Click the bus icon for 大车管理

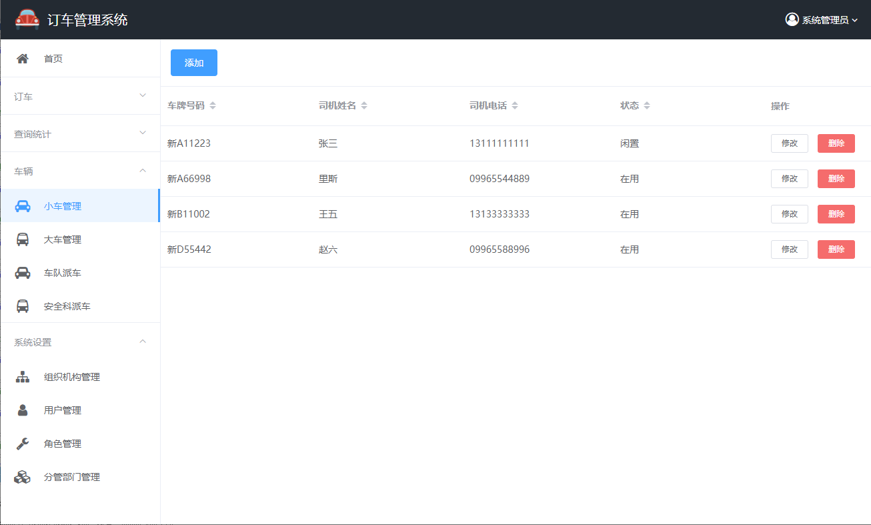23,239
